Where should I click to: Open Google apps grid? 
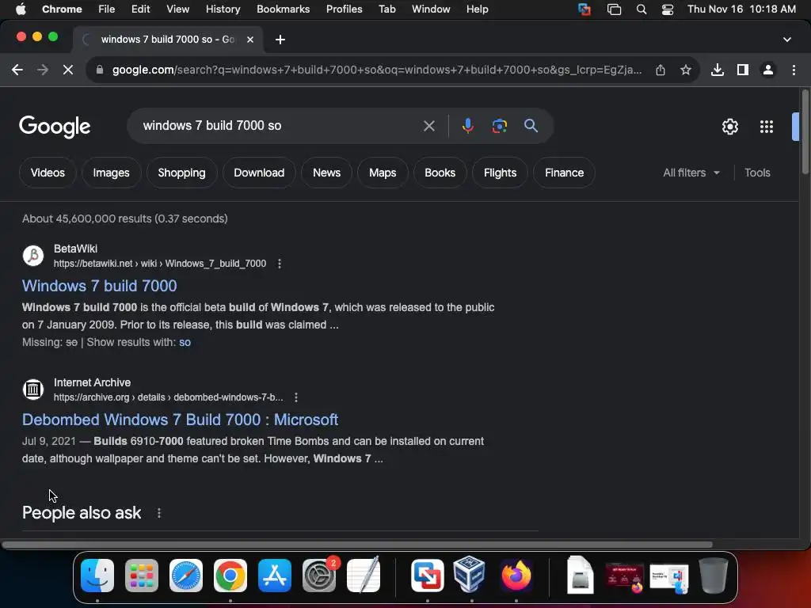(x=767, y=127)
